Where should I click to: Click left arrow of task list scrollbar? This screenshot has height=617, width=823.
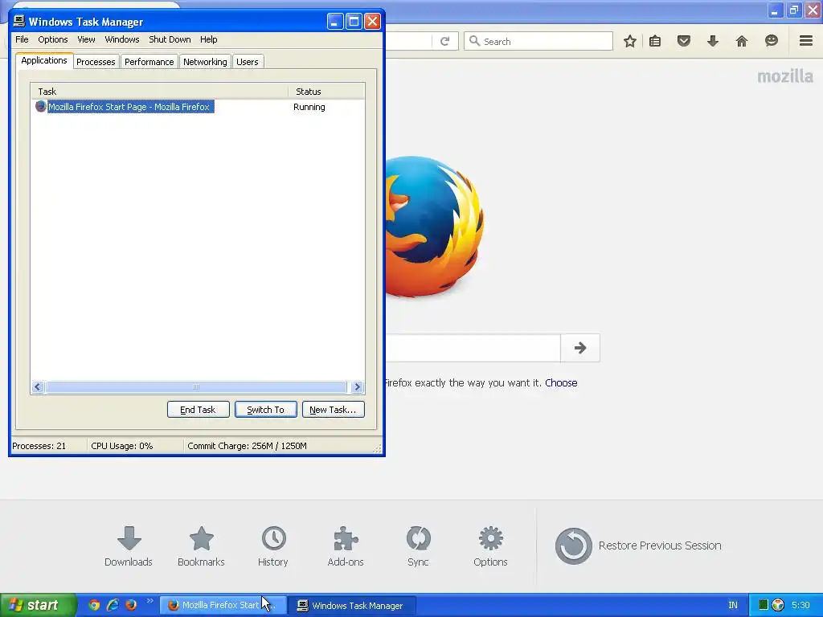(37, 387)
